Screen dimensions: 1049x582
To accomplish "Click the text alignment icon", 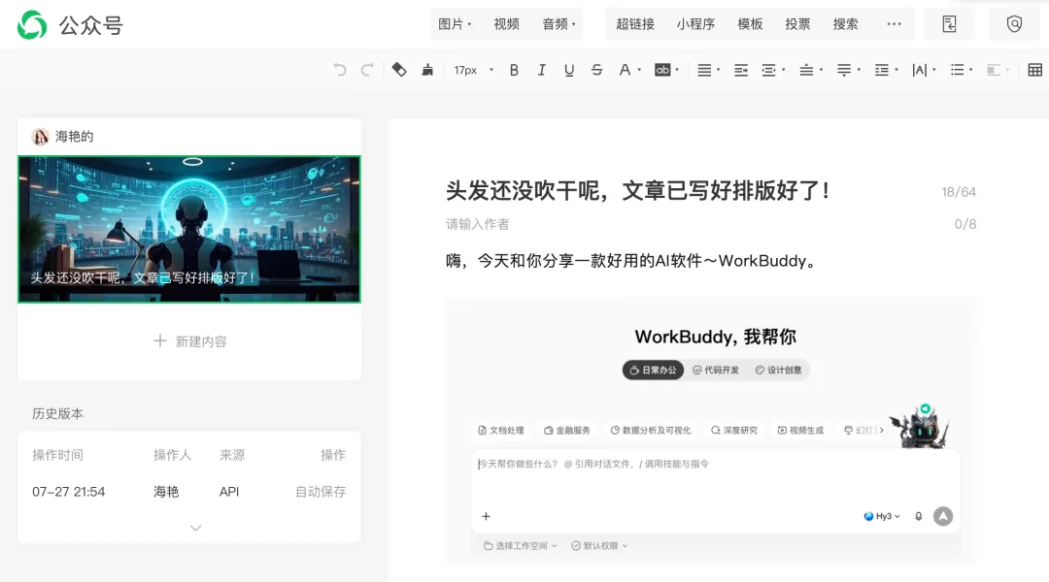I will tap(704, 70).
